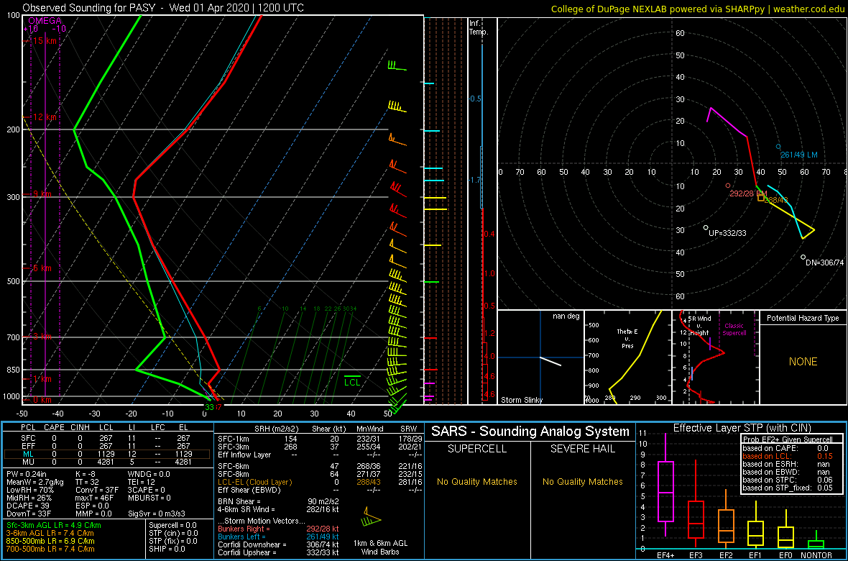Viewport: 848px width, 561px height.
Task: Click the MidRH = 26% value
Action: click(29, 498)
